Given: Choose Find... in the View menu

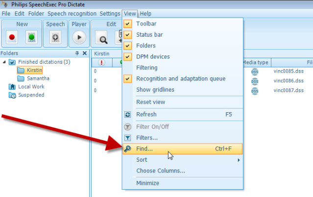Looking at the screenshot, I should tap(182, 149).
